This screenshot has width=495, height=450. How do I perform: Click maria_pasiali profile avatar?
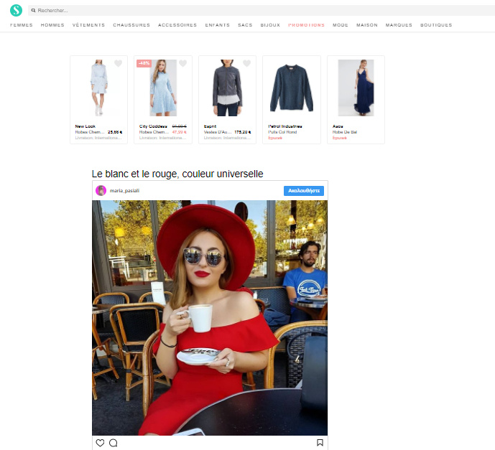101,191
